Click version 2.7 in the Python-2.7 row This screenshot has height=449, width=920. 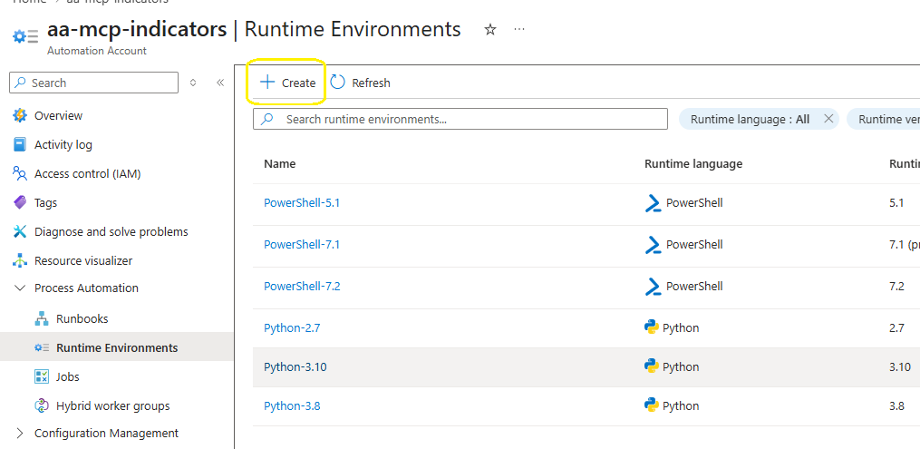coord(896,328)
